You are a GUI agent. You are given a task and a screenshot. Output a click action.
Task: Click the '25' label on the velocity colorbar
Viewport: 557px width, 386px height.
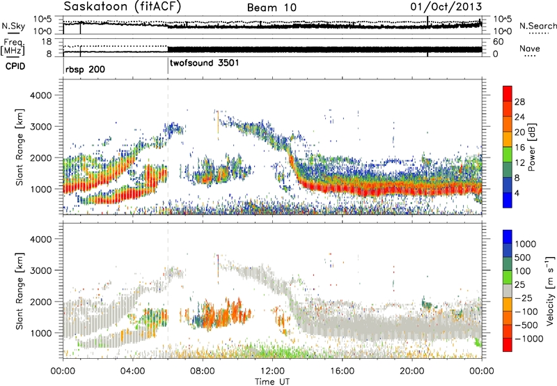(519, 285)
